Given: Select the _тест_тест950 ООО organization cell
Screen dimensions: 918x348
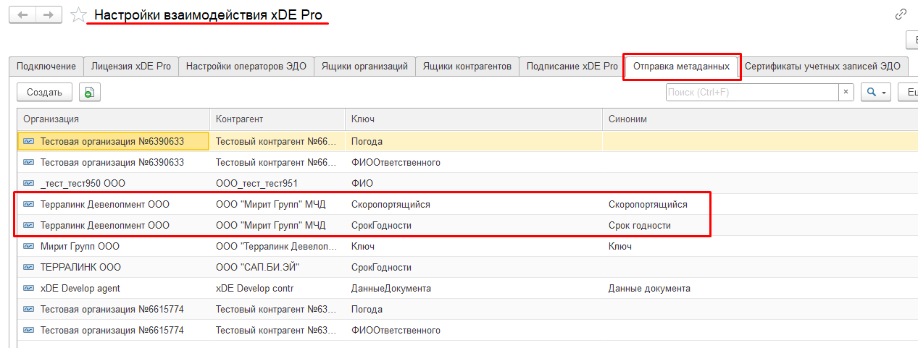Looking at the screenshot, I should pos(114,183).
